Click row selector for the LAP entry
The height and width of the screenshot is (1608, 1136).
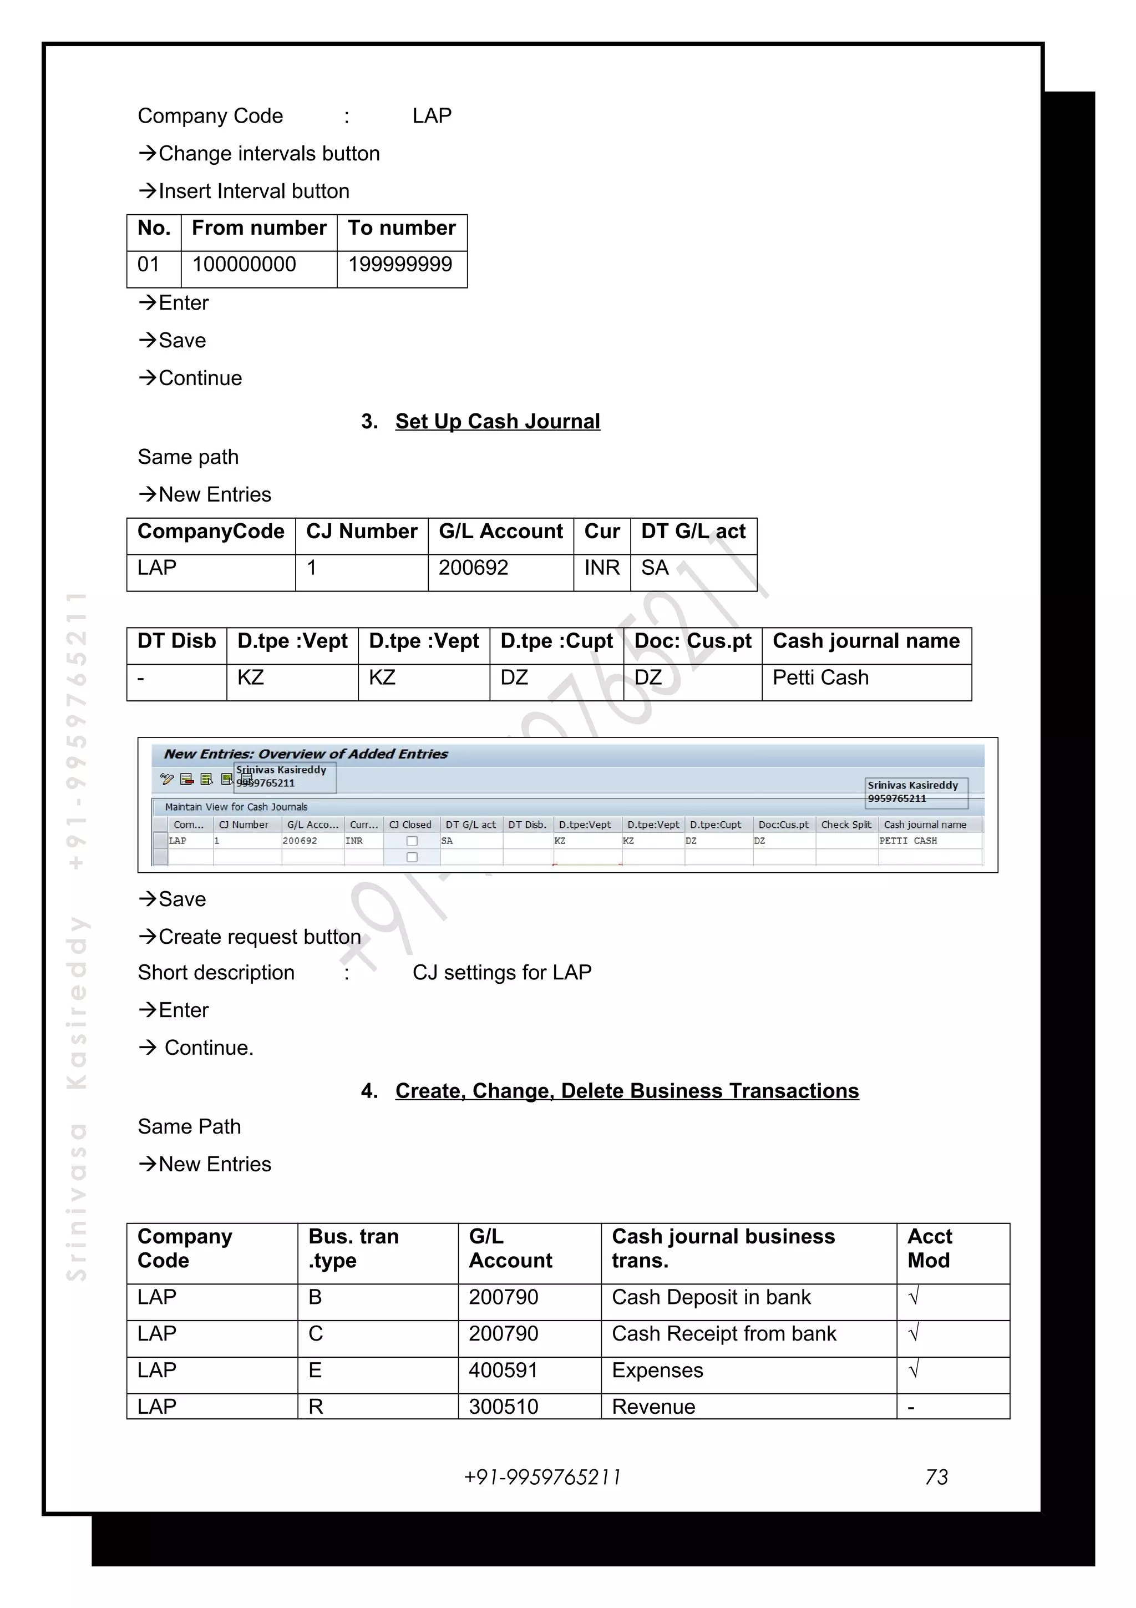coord(160,841)
